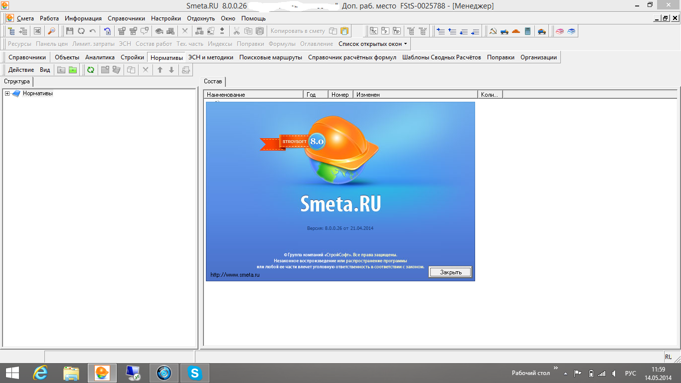Click the green collapse folder icon
Image resolution: width=681 pixels, height=383 pixels.
pyautogui.click(x=73, y=70)
